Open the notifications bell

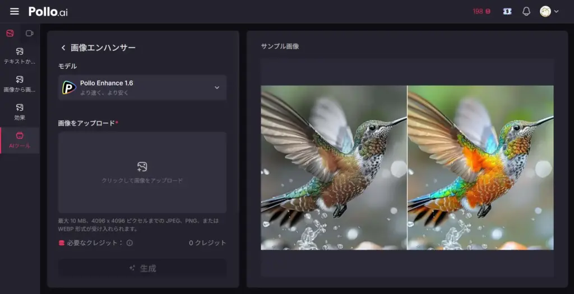point(526,11)
